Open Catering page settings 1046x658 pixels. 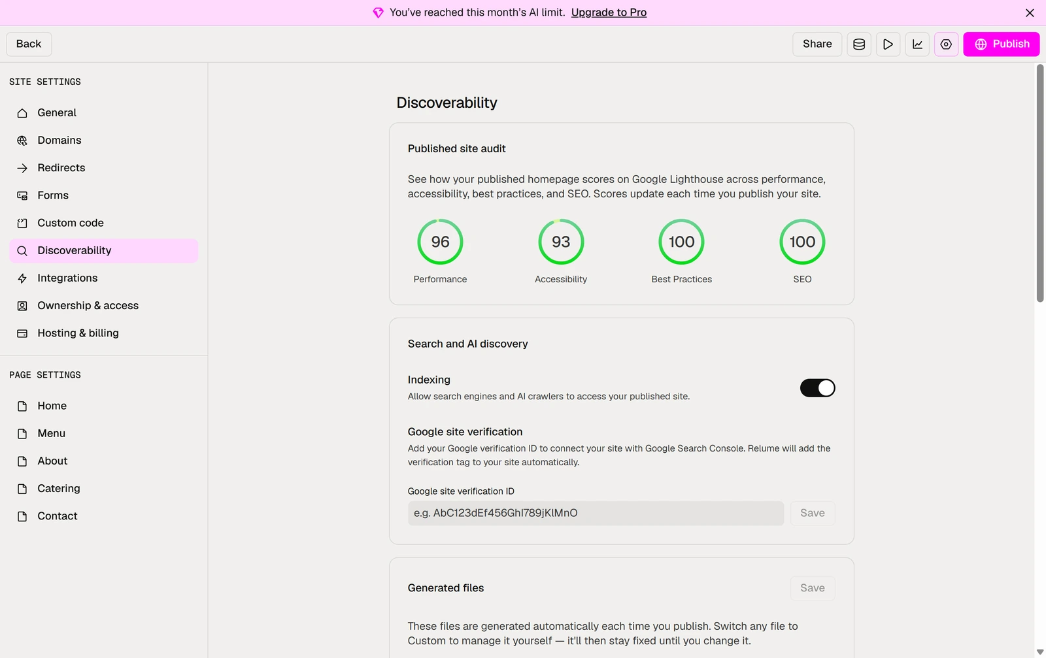pos(103,489)
